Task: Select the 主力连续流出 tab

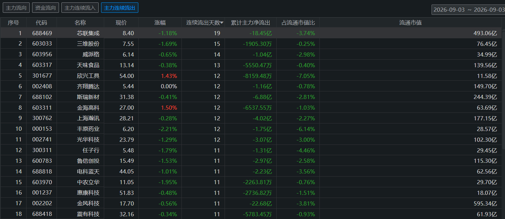Action: click(120, 8)
